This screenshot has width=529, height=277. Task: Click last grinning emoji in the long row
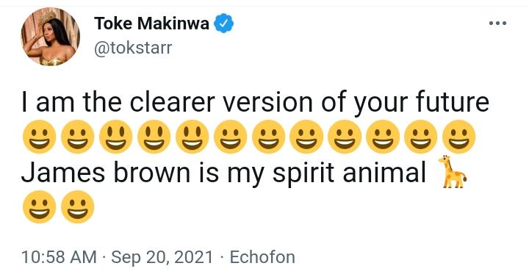point(458,137)
